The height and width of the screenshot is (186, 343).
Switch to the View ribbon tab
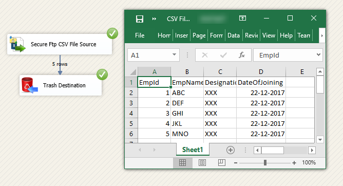pyautogui.click(x=269, y=35)
